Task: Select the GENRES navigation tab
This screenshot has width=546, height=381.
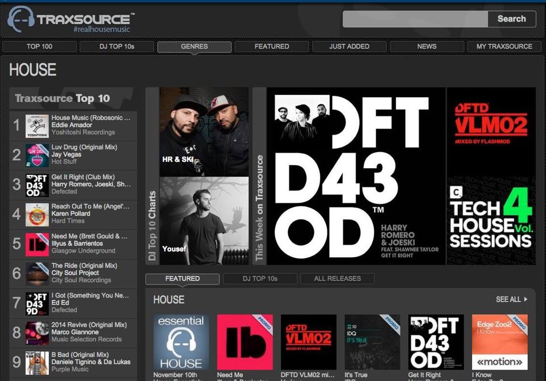Action: pyautogui.click(x=195, y=47)
